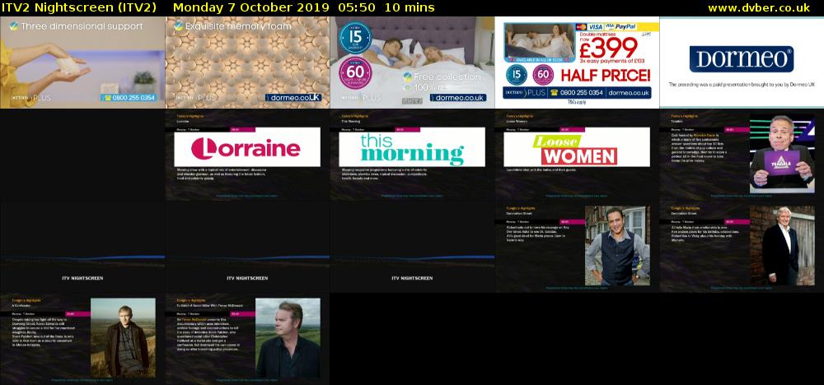Screen dimensions: 824x385
Task: Open the Dormeo paid presentation thumbnail
Action: coord(742,63)
